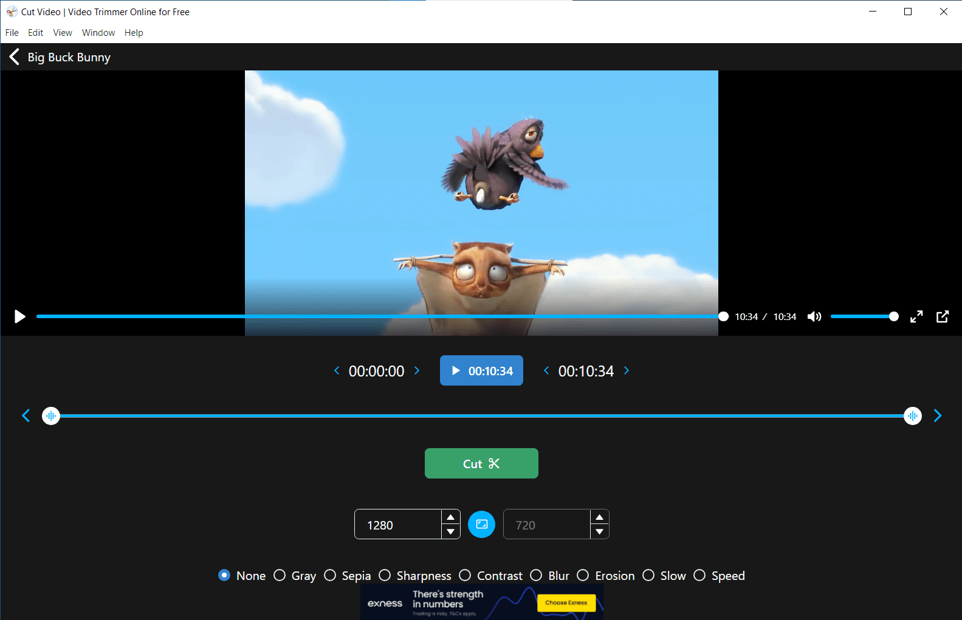Image resolution: width=962 pixels, height=620 pixels.
Task: Increment the width value 1280
Action: 450,517
